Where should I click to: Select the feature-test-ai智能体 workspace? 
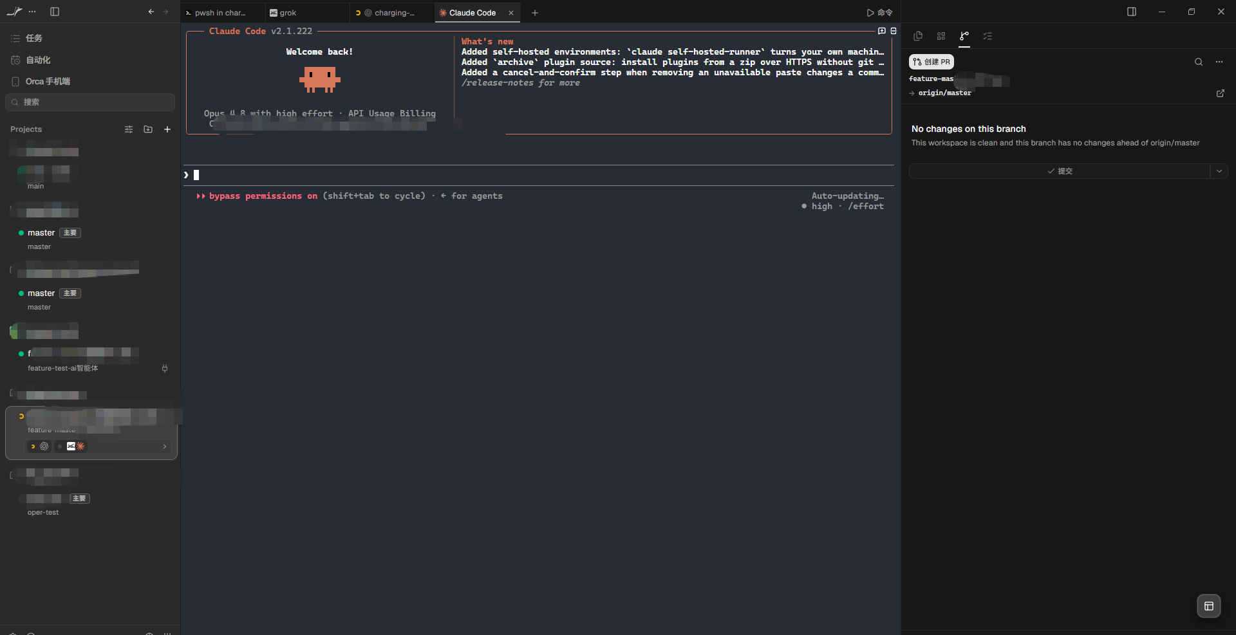[x=90, y=360]
